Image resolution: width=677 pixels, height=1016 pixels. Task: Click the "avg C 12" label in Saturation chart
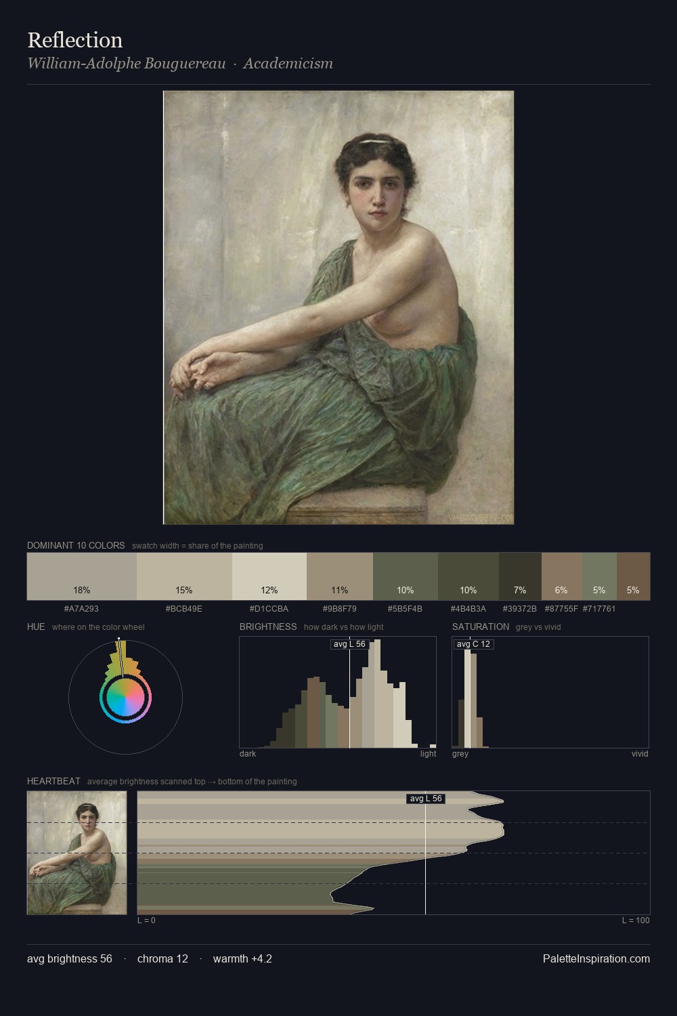coord(473,644)
